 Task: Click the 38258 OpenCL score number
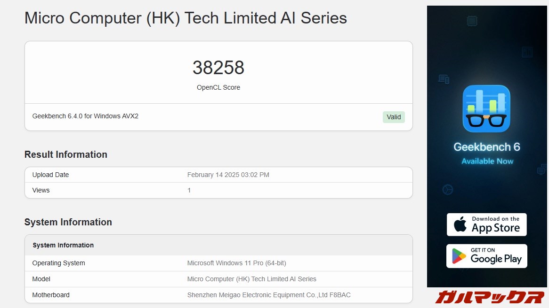tap(218, 68)
